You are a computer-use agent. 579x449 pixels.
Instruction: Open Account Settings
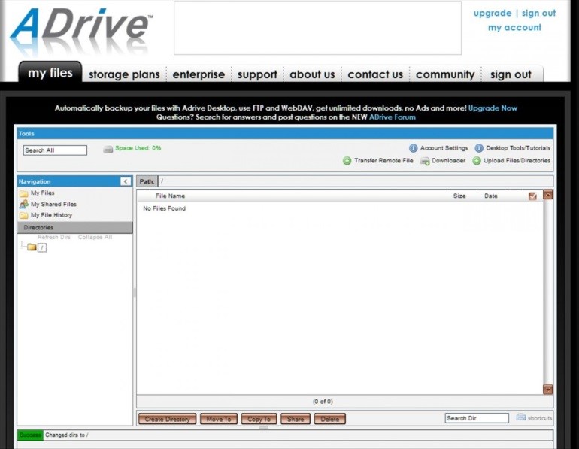click(x=444, y=148)
